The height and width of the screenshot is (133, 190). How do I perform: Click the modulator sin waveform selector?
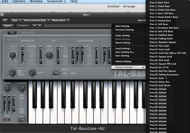[x=31, y=56]
